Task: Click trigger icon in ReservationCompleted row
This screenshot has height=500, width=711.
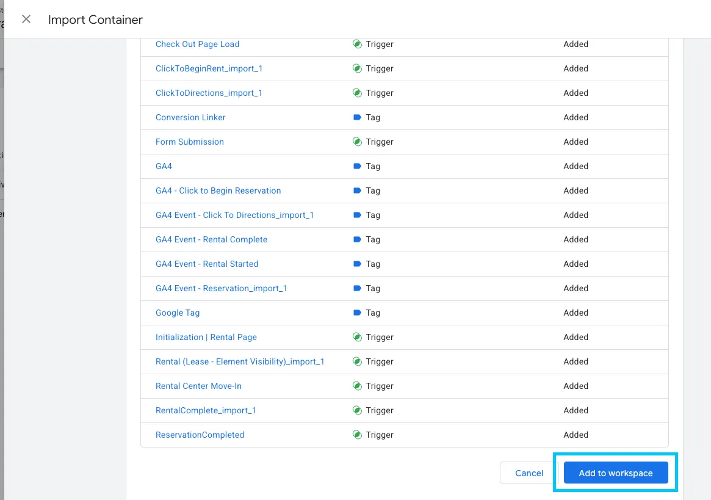Action: [357, 435]
